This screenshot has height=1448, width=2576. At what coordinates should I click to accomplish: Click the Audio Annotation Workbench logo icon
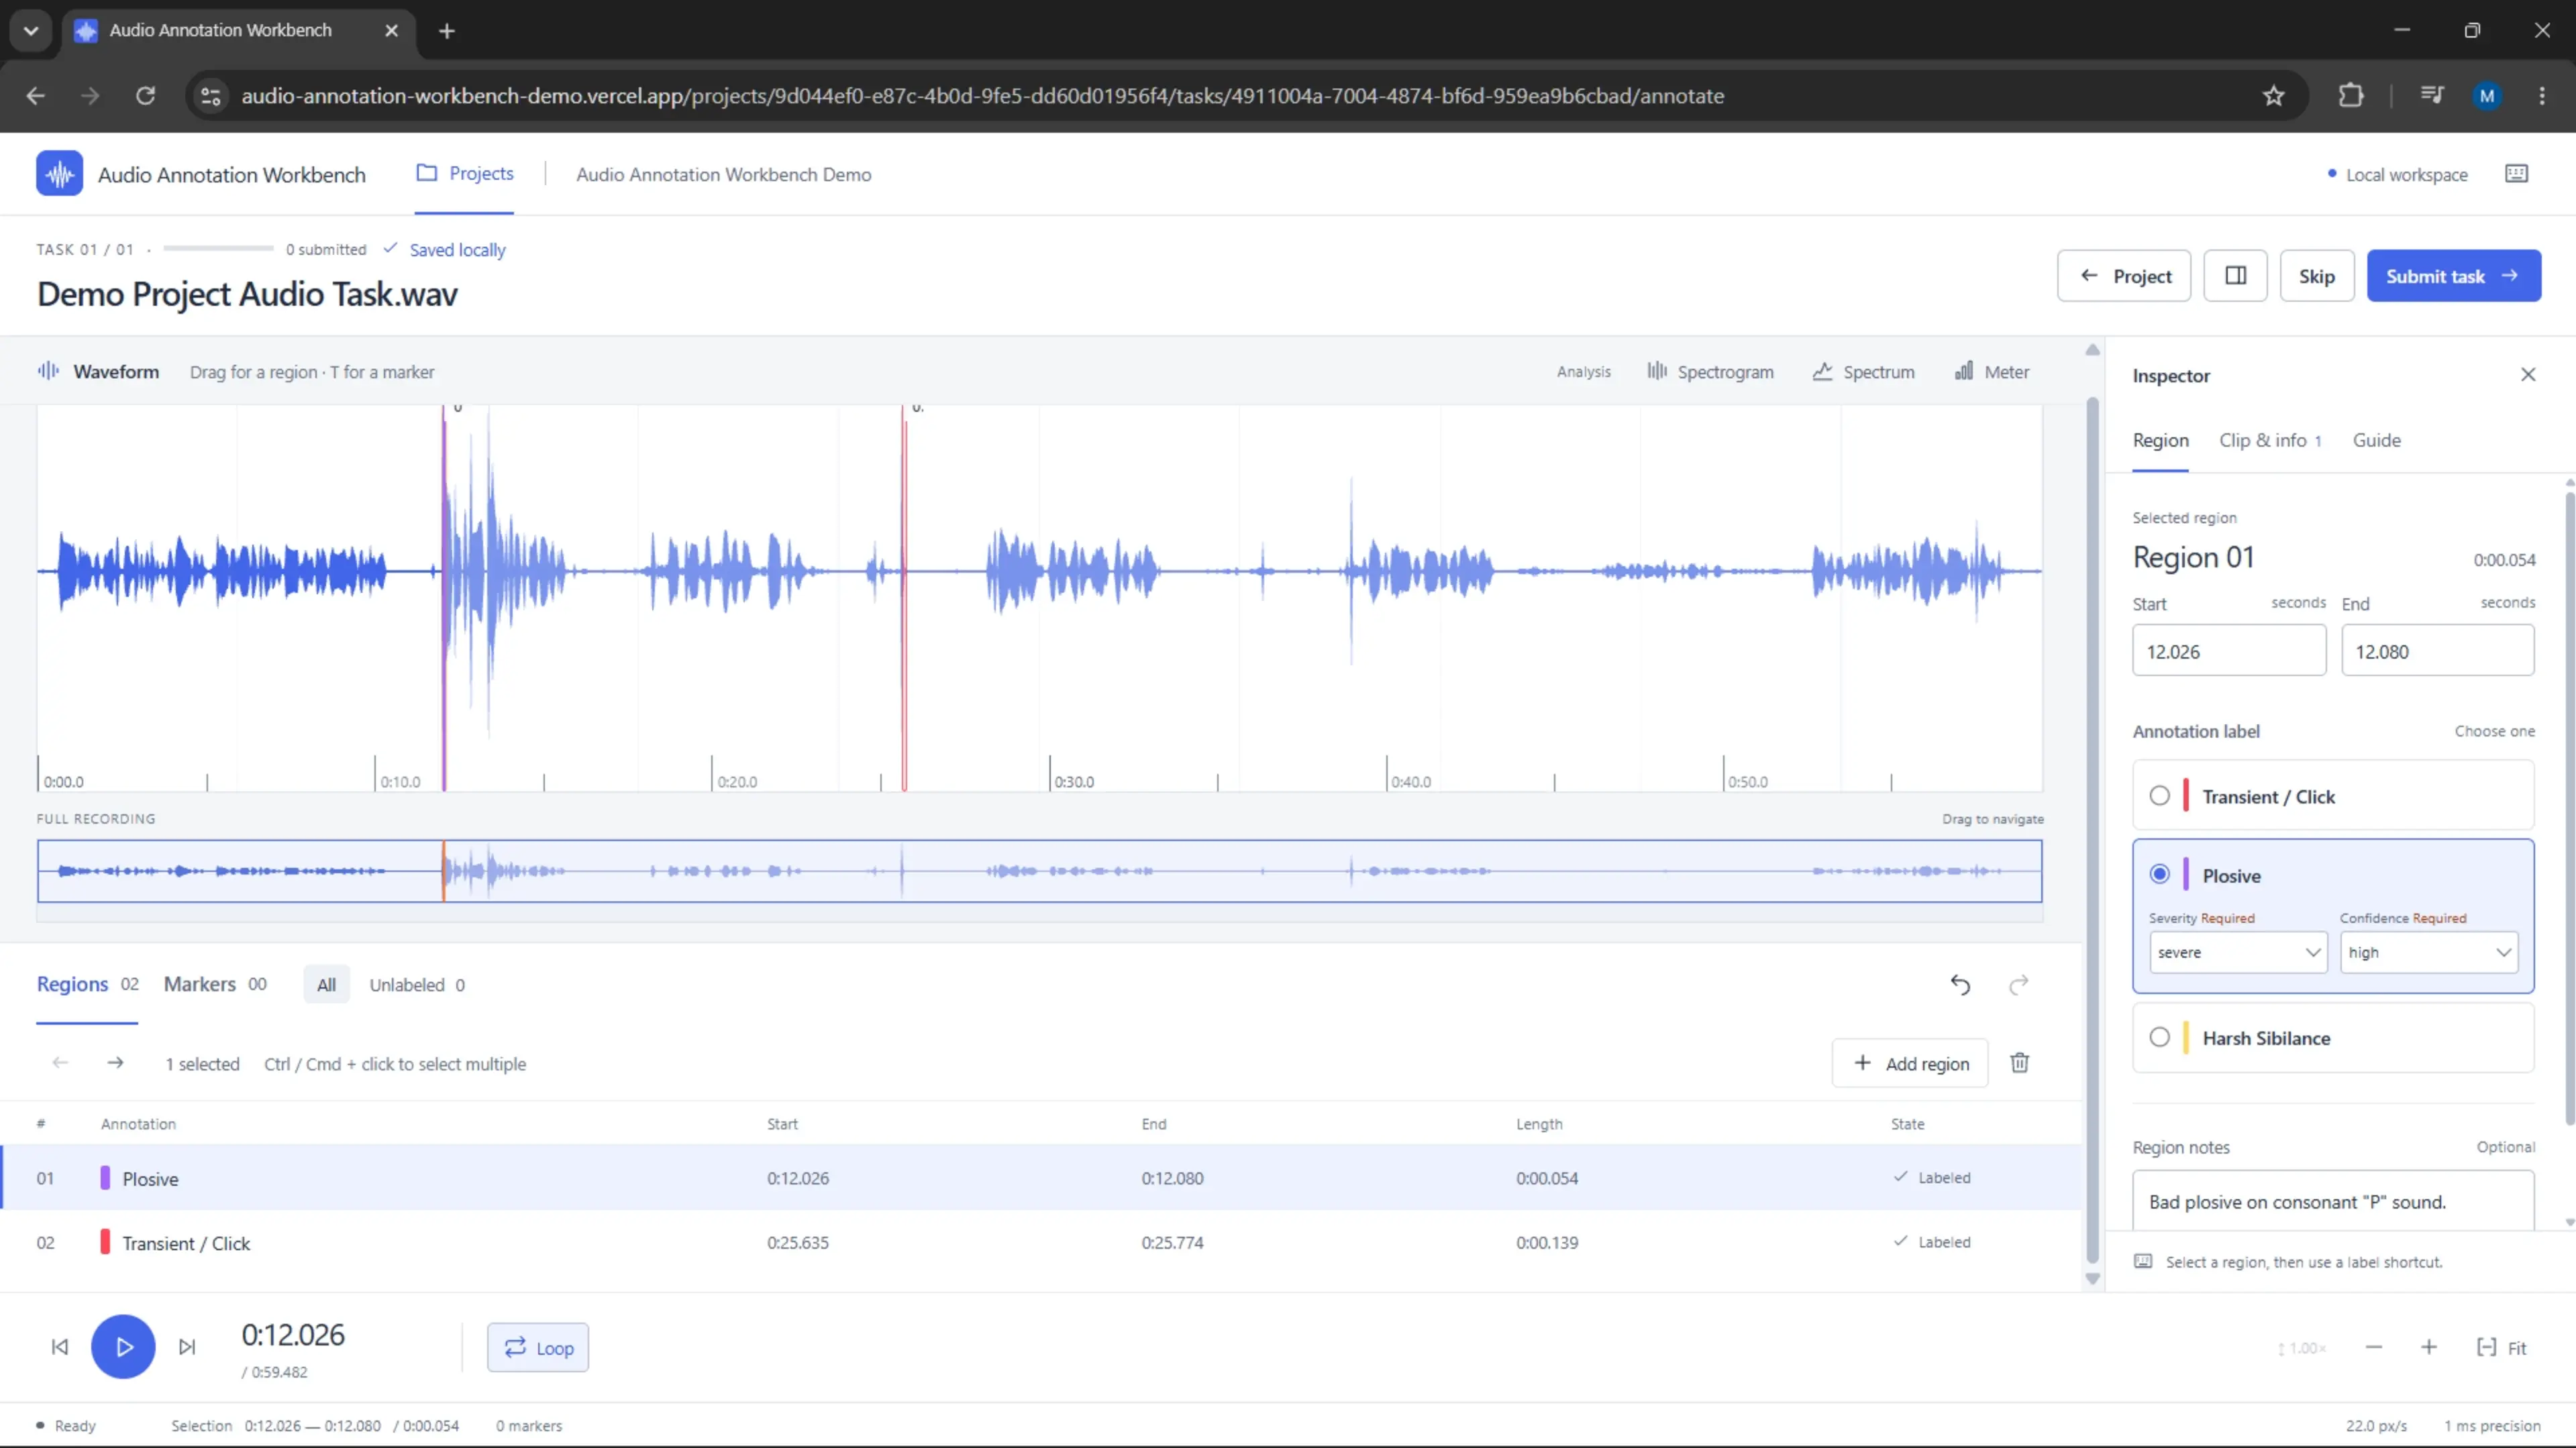tap(59, 174)
